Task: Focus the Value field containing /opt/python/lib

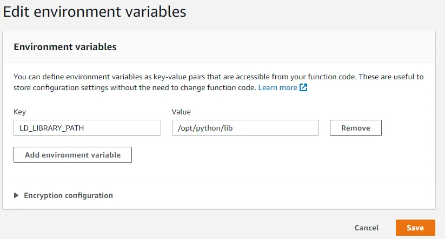Action: [x=245, y=128]
